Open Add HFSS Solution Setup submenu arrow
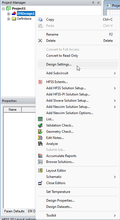 (115, 88)
